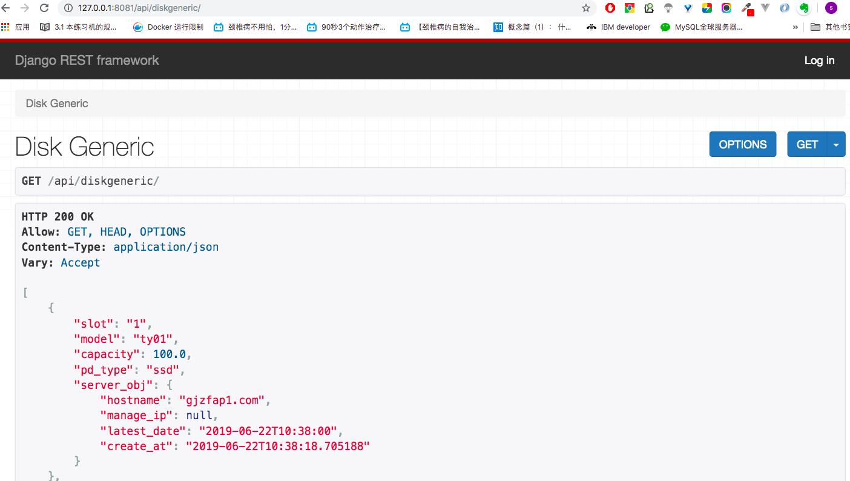Go back with the browser back arrow
The width and height of the screenshot is (850, 481).
(6, 8)
